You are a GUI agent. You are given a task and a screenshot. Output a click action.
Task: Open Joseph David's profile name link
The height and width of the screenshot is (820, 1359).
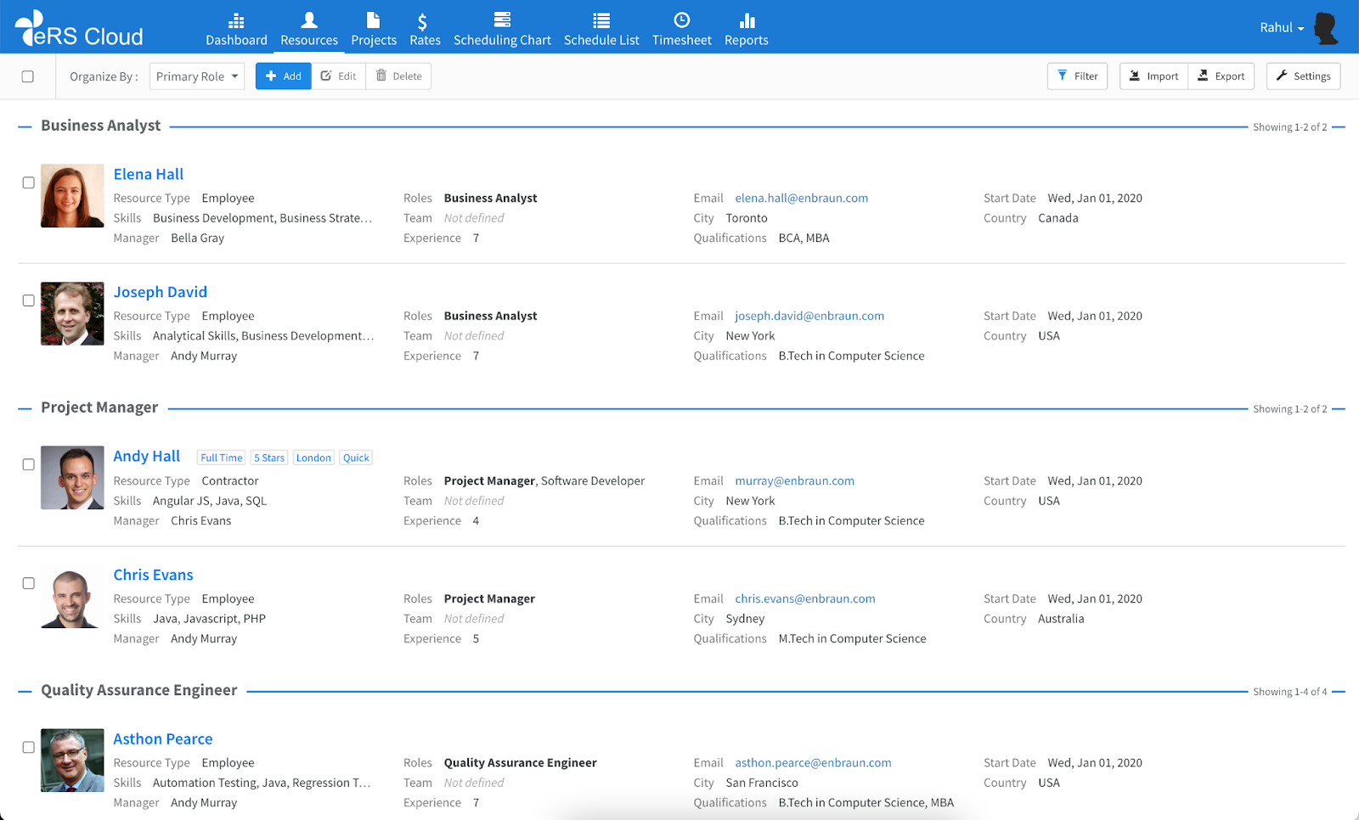tap(161, 292)
